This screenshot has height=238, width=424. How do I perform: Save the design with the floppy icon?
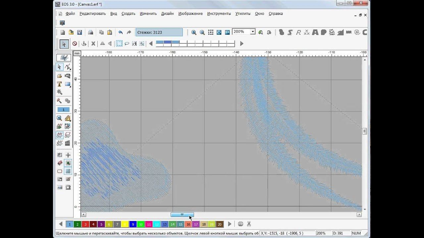[x=79, y=32]
